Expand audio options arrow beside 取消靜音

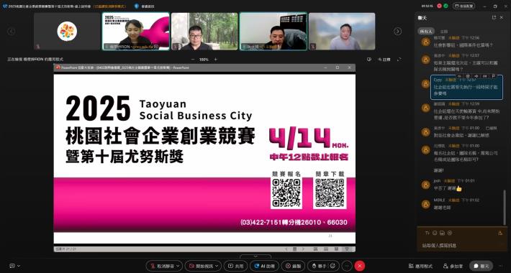[x=178, y=266]
